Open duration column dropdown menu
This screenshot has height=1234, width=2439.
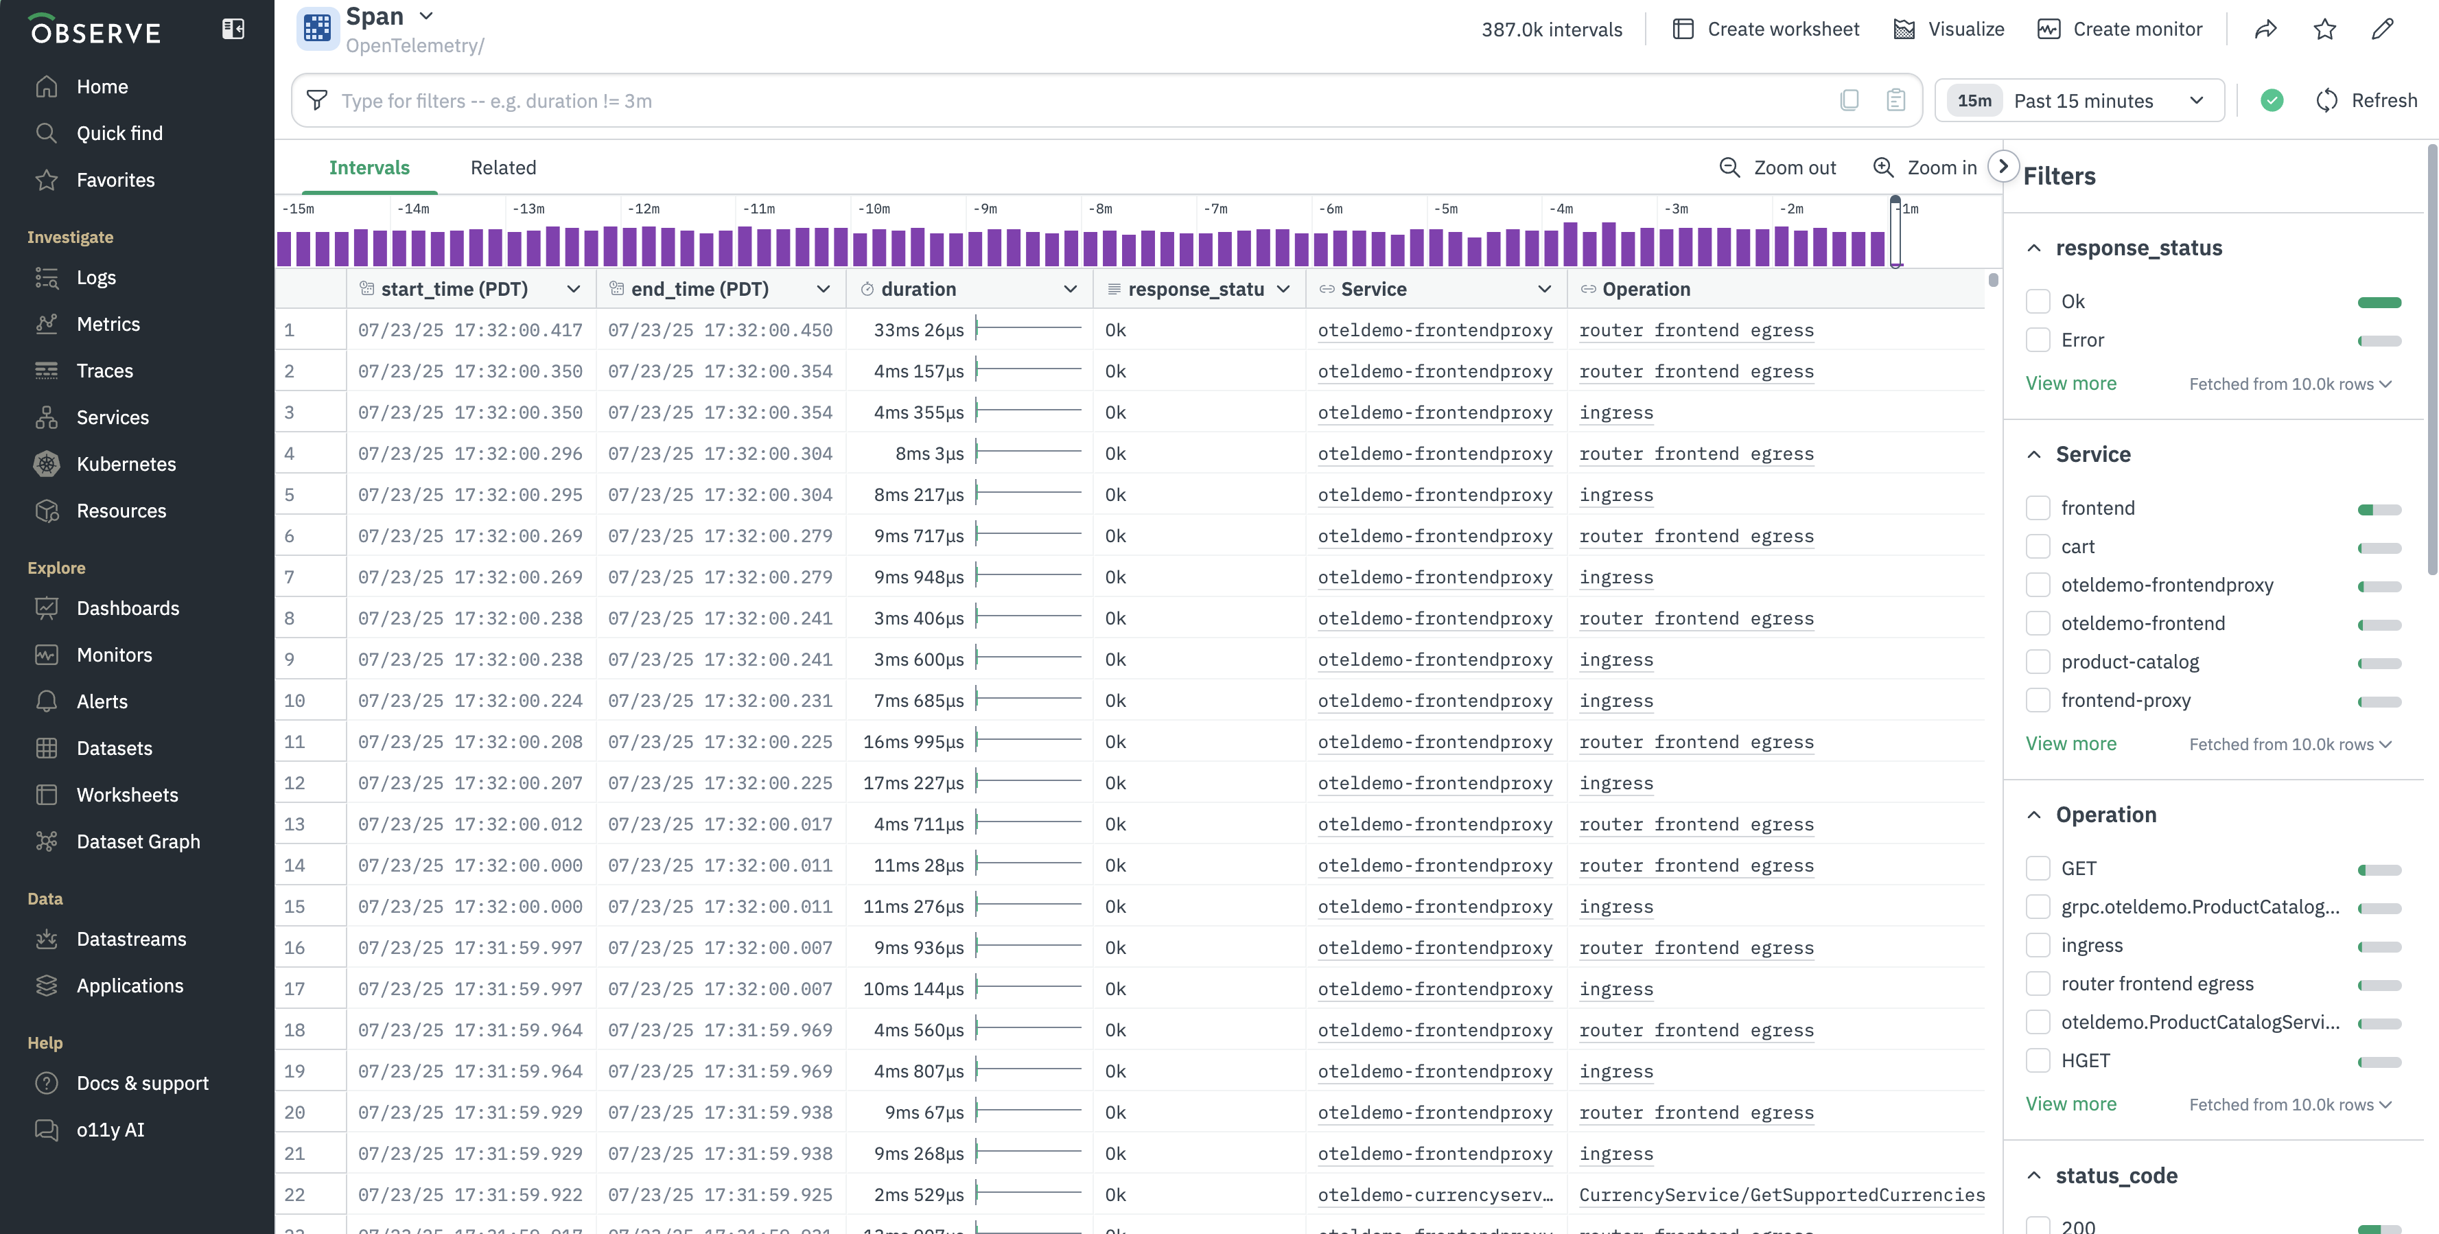tap(1070, 290)
